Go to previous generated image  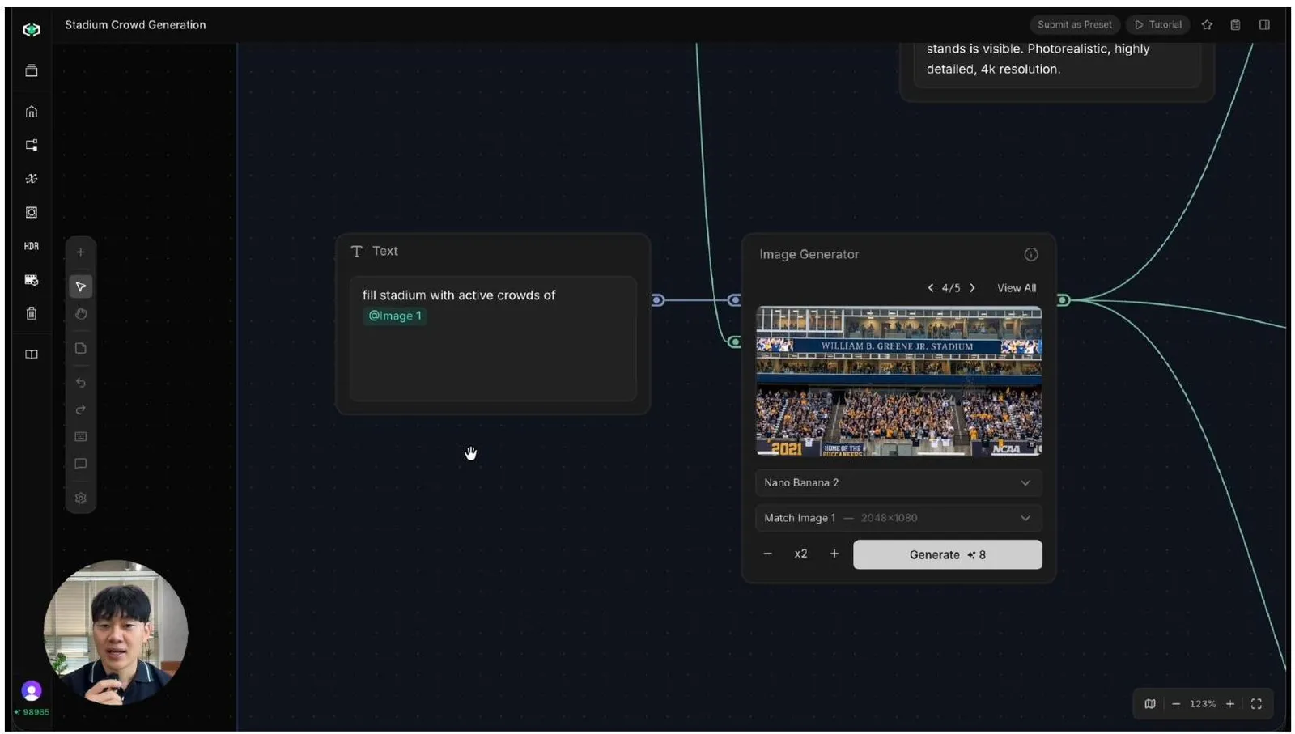coord(931,288)
